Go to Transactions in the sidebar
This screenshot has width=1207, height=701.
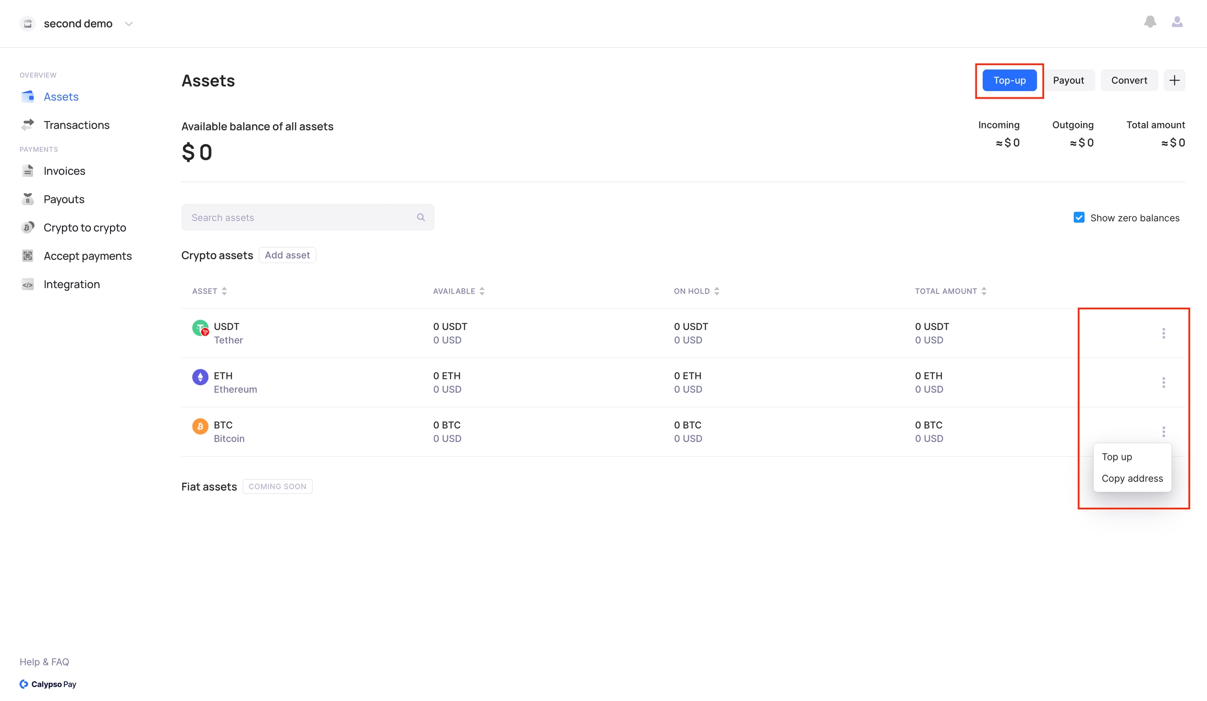coord(76,125)
